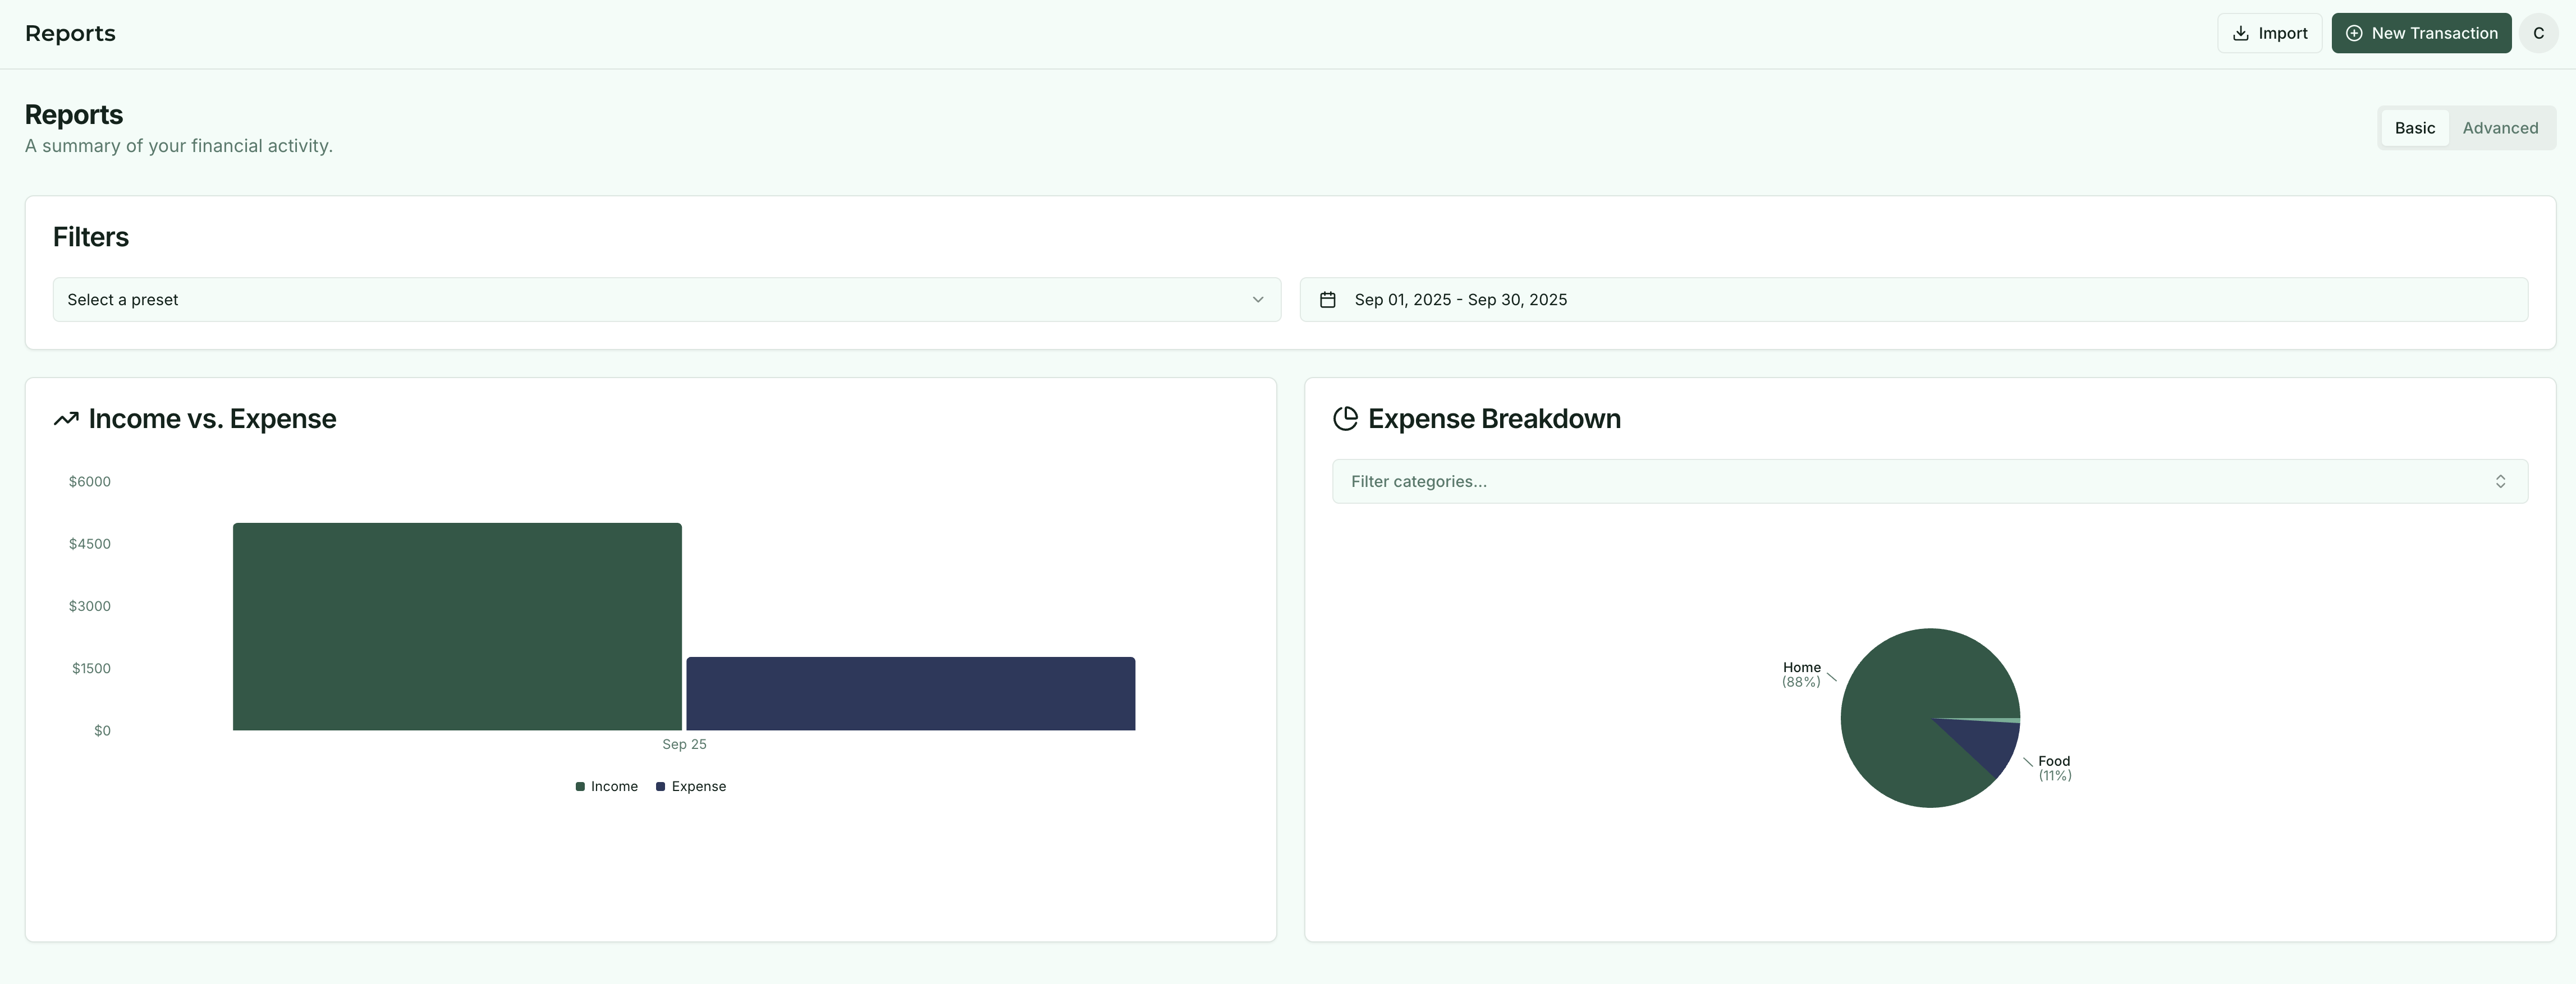Click the Import button
Screen dimensions: 2576x984
pyautogui.click(x=2269, y=33)
